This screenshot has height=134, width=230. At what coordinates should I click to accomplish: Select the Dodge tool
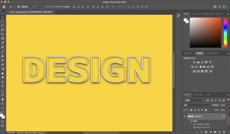click(3, 78)
